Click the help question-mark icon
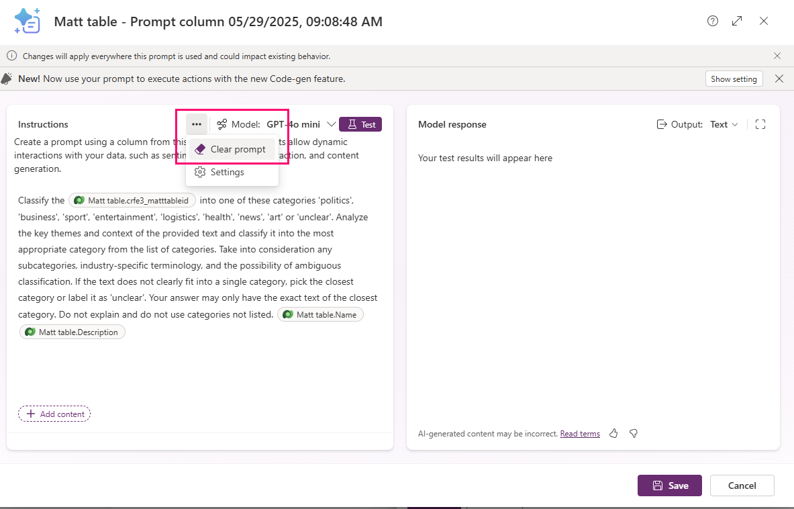Viewport: 794px width, 509px height. pos(712,21)
